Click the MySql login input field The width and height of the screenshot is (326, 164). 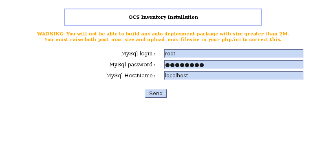[x=233, y=54]
